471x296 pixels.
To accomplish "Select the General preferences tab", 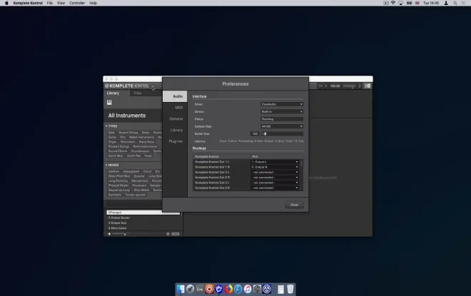I will [175, 119].
